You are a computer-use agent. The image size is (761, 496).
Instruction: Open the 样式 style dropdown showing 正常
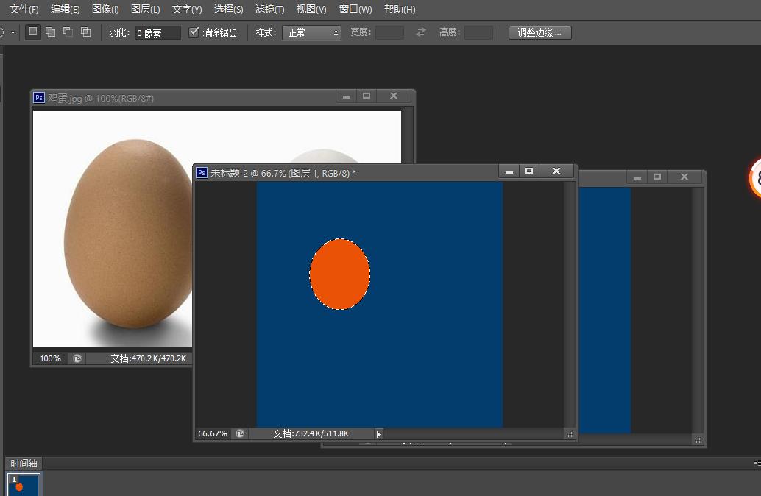click(x=311, y=32)
